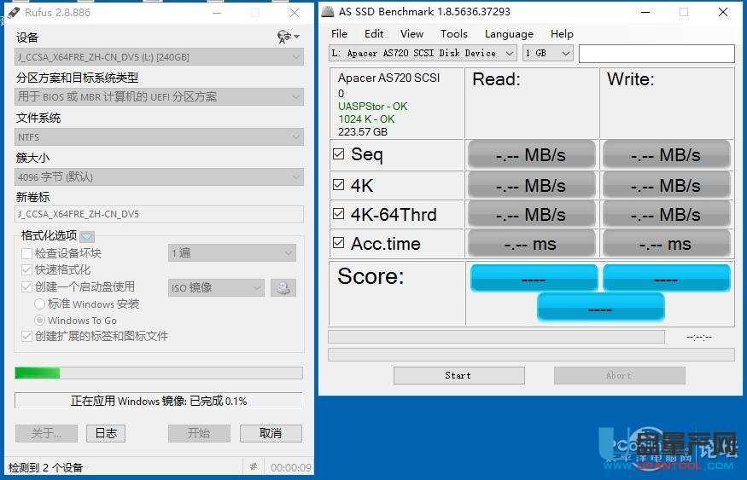747x480 pixels.
Task: Click the 4K read result box
Action: point(531,185)
